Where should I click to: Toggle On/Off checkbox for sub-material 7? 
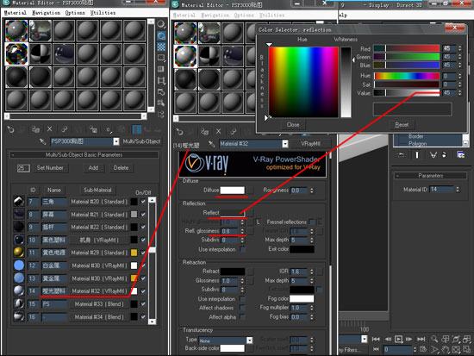point(143,202)
